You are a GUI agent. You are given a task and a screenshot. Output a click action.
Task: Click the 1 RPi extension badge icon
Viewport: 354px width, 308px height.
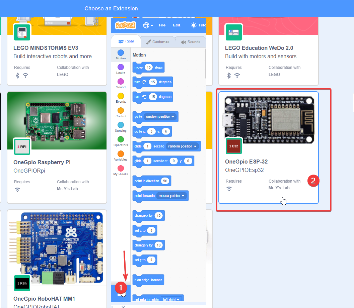pos(22,146)
